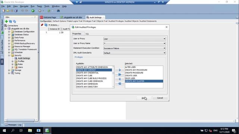This screenshot has width=239, height=134.
Task: Switch to the Properties tab in dialog
Action: tap(77, 34)
